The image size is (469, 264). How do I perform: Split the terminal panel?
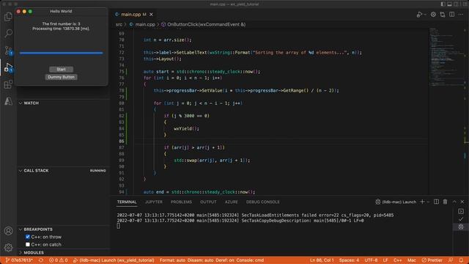point(437,202)
